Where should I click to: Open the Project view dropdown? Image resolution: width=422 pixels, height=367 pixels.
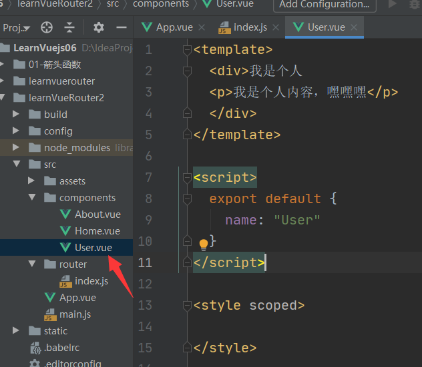point(16,28)
